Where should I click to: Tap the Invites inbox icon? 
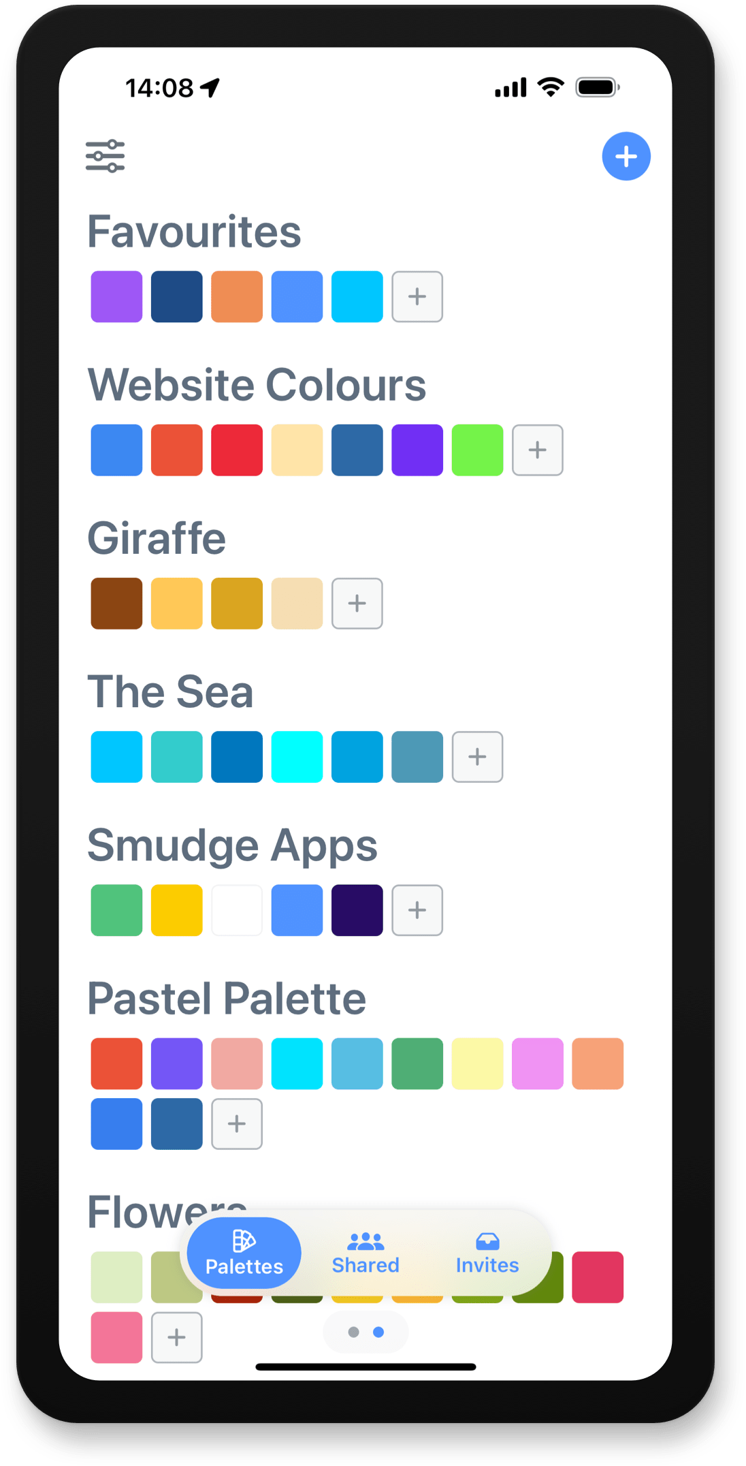point(487,1241)
